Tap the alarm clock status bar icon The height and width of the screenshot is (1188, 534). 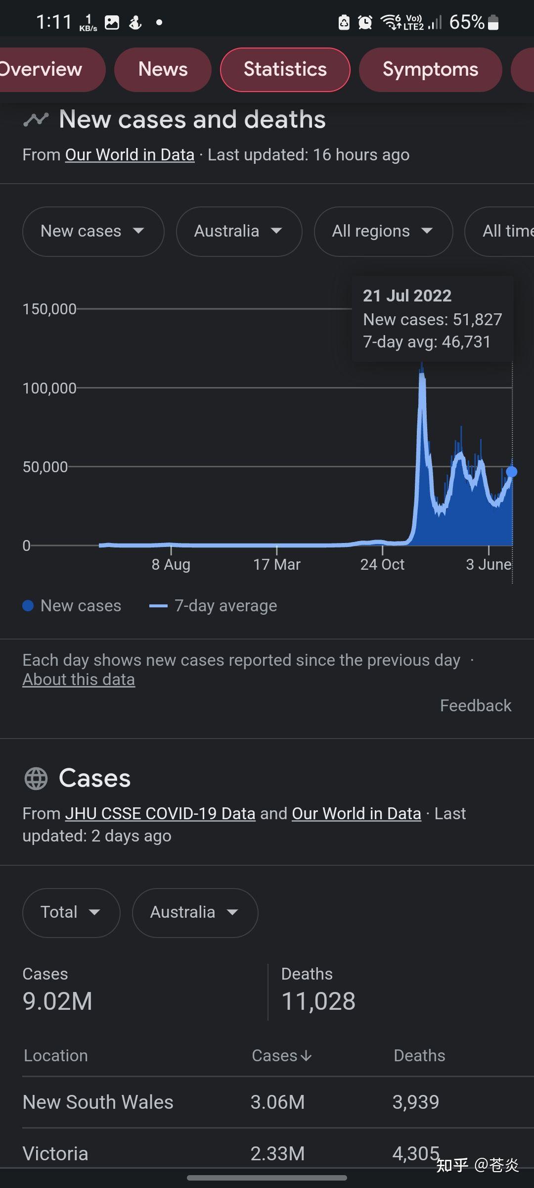coord(365,22)
